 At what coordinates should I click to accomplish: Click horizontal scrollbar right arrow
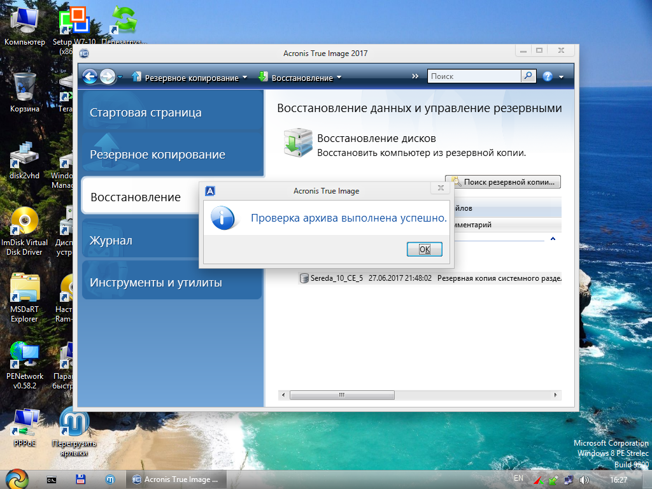click(x=555, y=395)
